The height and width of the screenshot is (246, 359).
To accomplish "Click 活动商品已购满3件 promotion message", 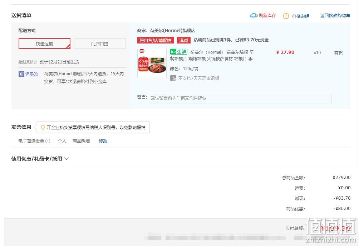I will pyautogui.click(x=231, y=40).
